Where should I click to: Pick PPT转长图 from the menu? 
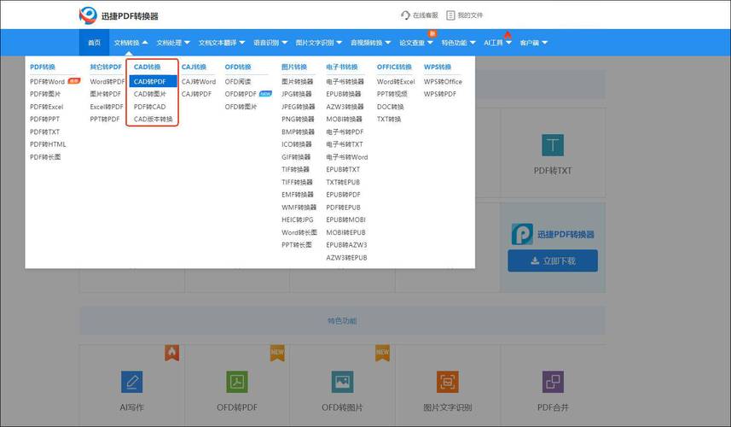297,244
